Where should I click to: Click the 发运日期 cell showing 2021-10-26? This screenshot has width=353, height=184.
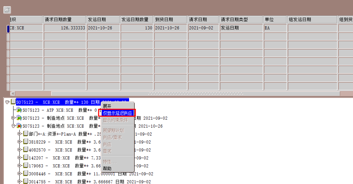pos(103,28)
